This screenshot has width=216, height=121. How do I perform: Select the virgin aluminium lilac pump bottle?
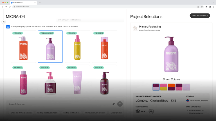pyautogui.click(x=50, y=46)
